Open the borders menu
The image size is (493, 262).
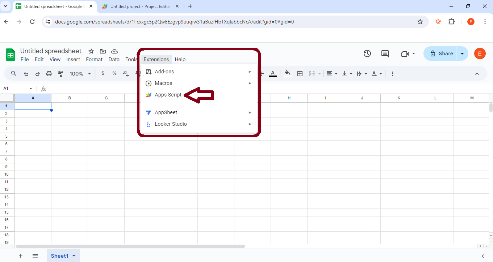pos(300,73)
